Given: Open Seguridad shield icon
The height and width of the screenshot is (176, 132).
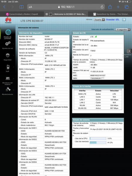Looking at the screenshot, I should 8,55.
